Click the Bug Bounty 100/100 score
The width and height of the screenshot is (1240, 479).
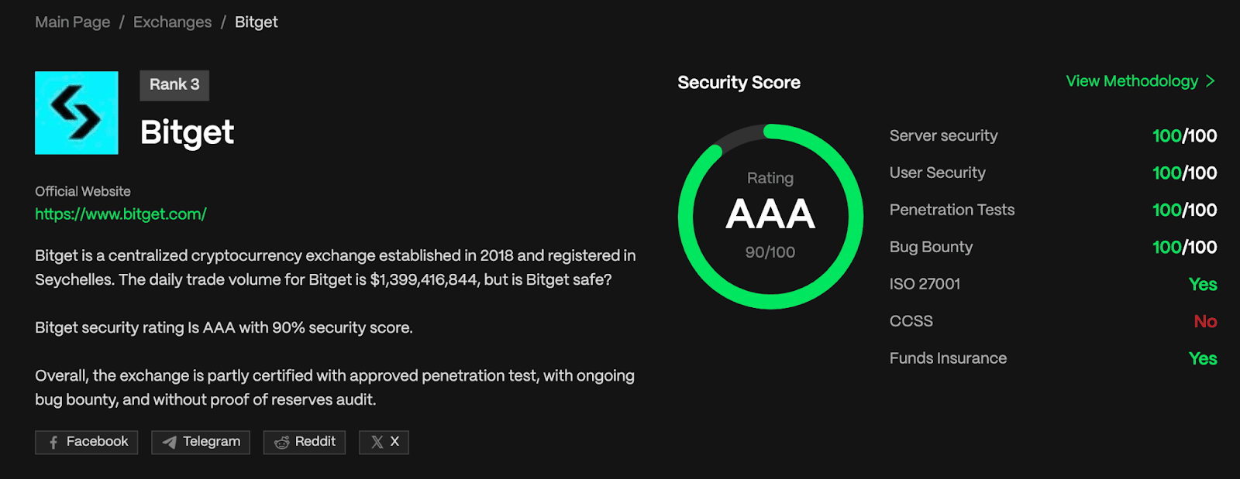[x=1184, y=248]
